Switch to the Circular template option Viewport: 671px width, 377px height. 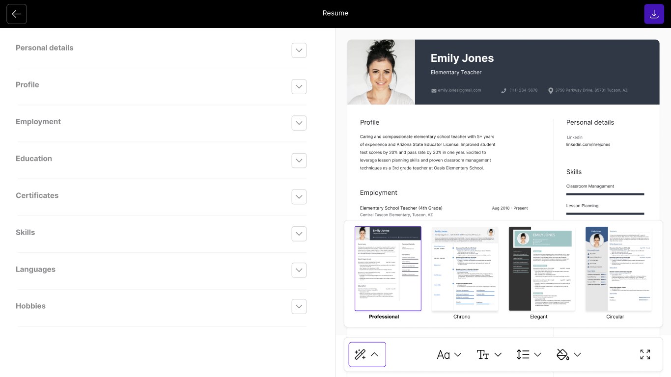618,268
